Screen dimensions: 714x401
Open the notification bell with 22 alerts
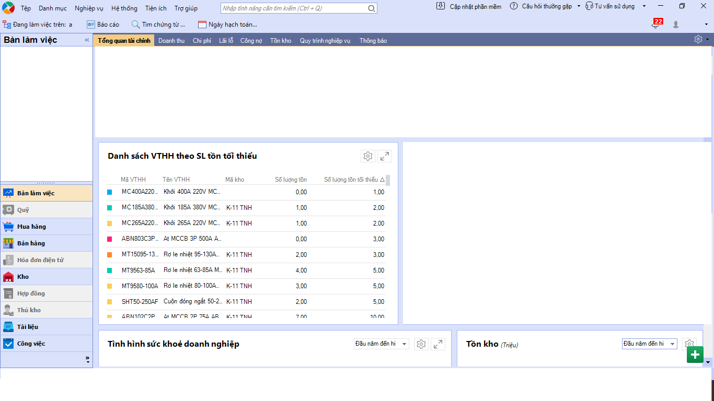pyautogui.click(x=655, y=25)
